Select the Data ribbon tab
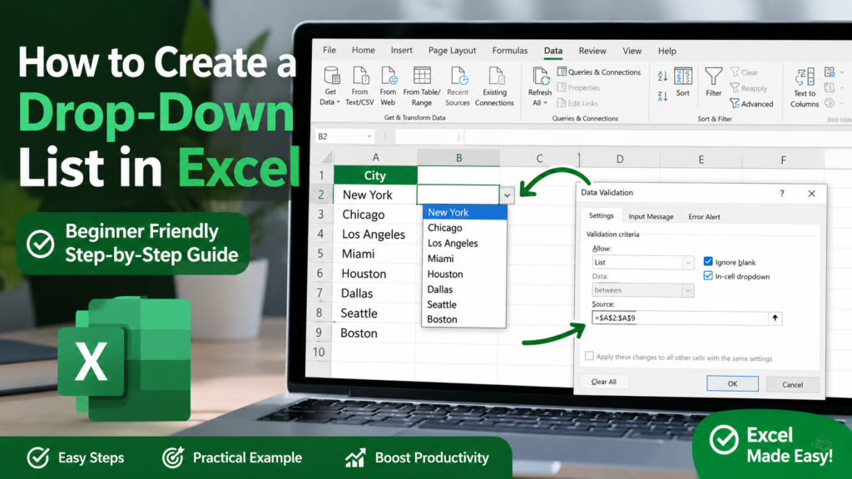Image resolution: width=852 pixels, height=479 pixels. click(553, 51)
